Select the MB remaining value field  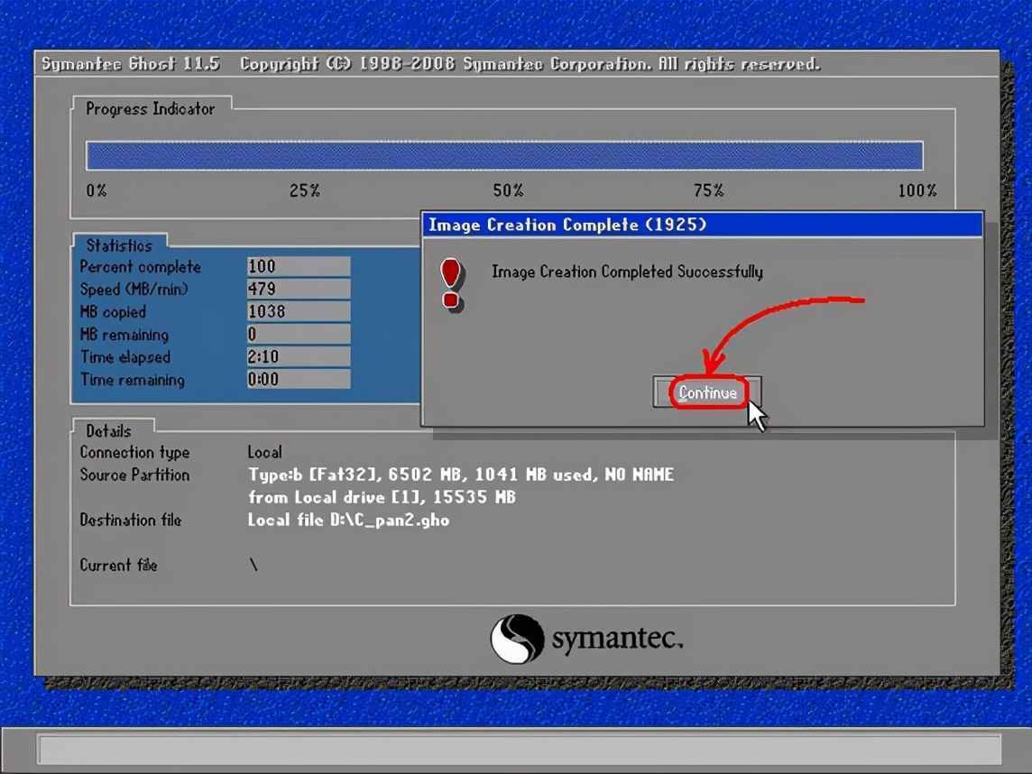tap(299, 335)
